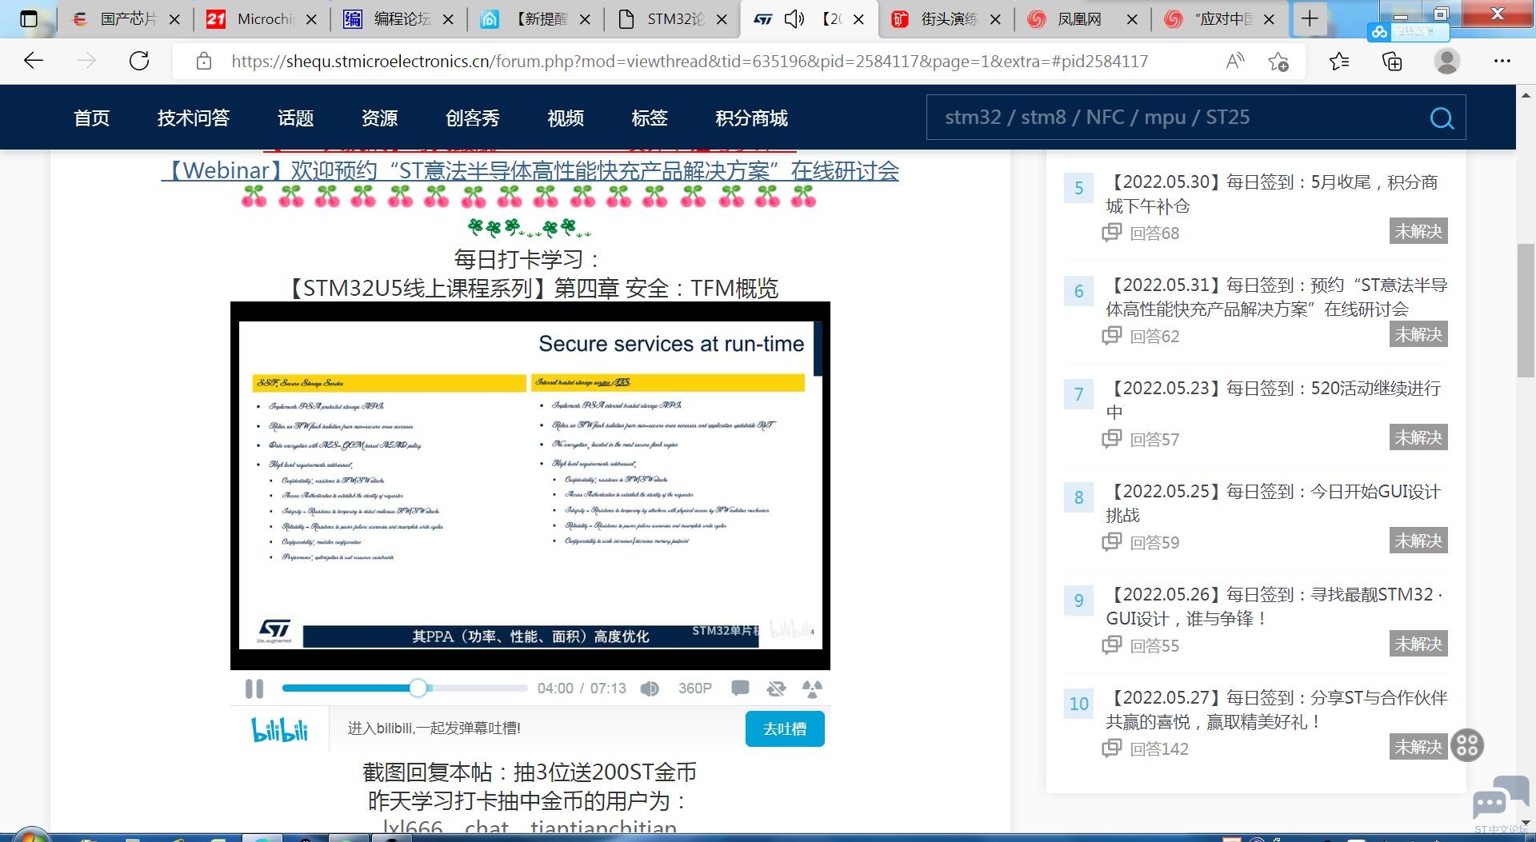Open the browser favorites list icon

(x=1339, y=61)
